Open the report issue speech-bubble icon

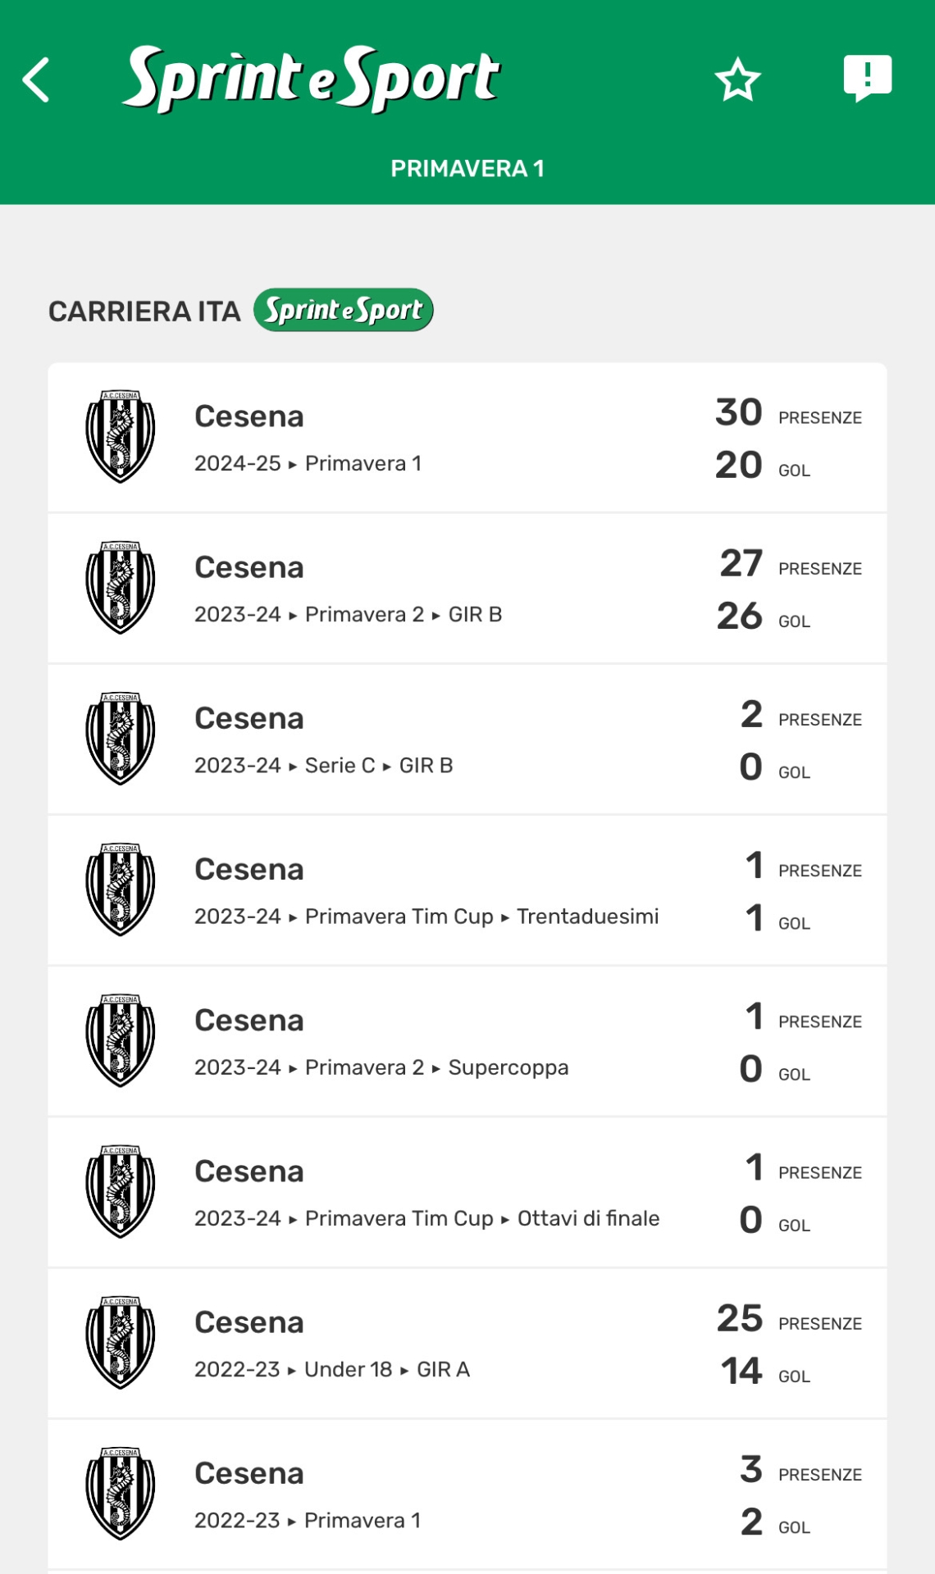click(x=867, y=78)
